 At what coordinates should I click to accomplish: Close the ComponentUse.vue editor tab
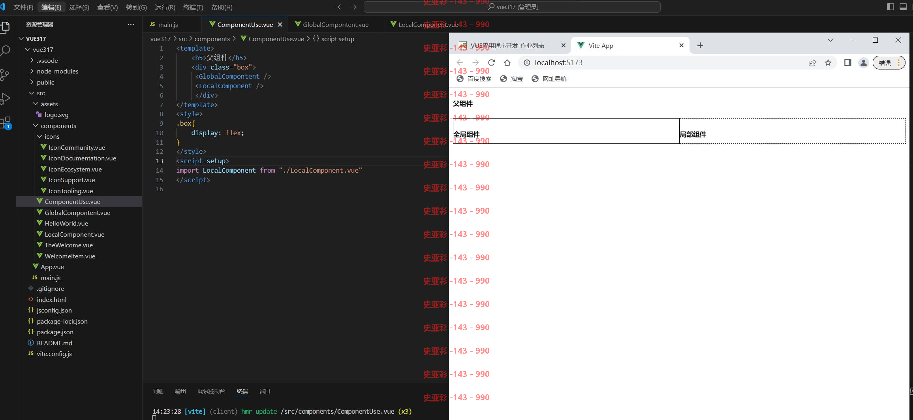pos(280,24)
